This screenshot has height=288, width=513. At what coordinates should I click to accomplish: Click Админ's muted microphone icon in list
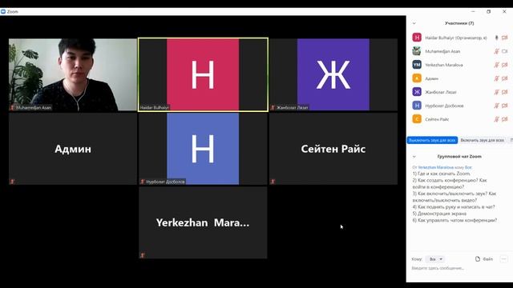coord(496,78)
